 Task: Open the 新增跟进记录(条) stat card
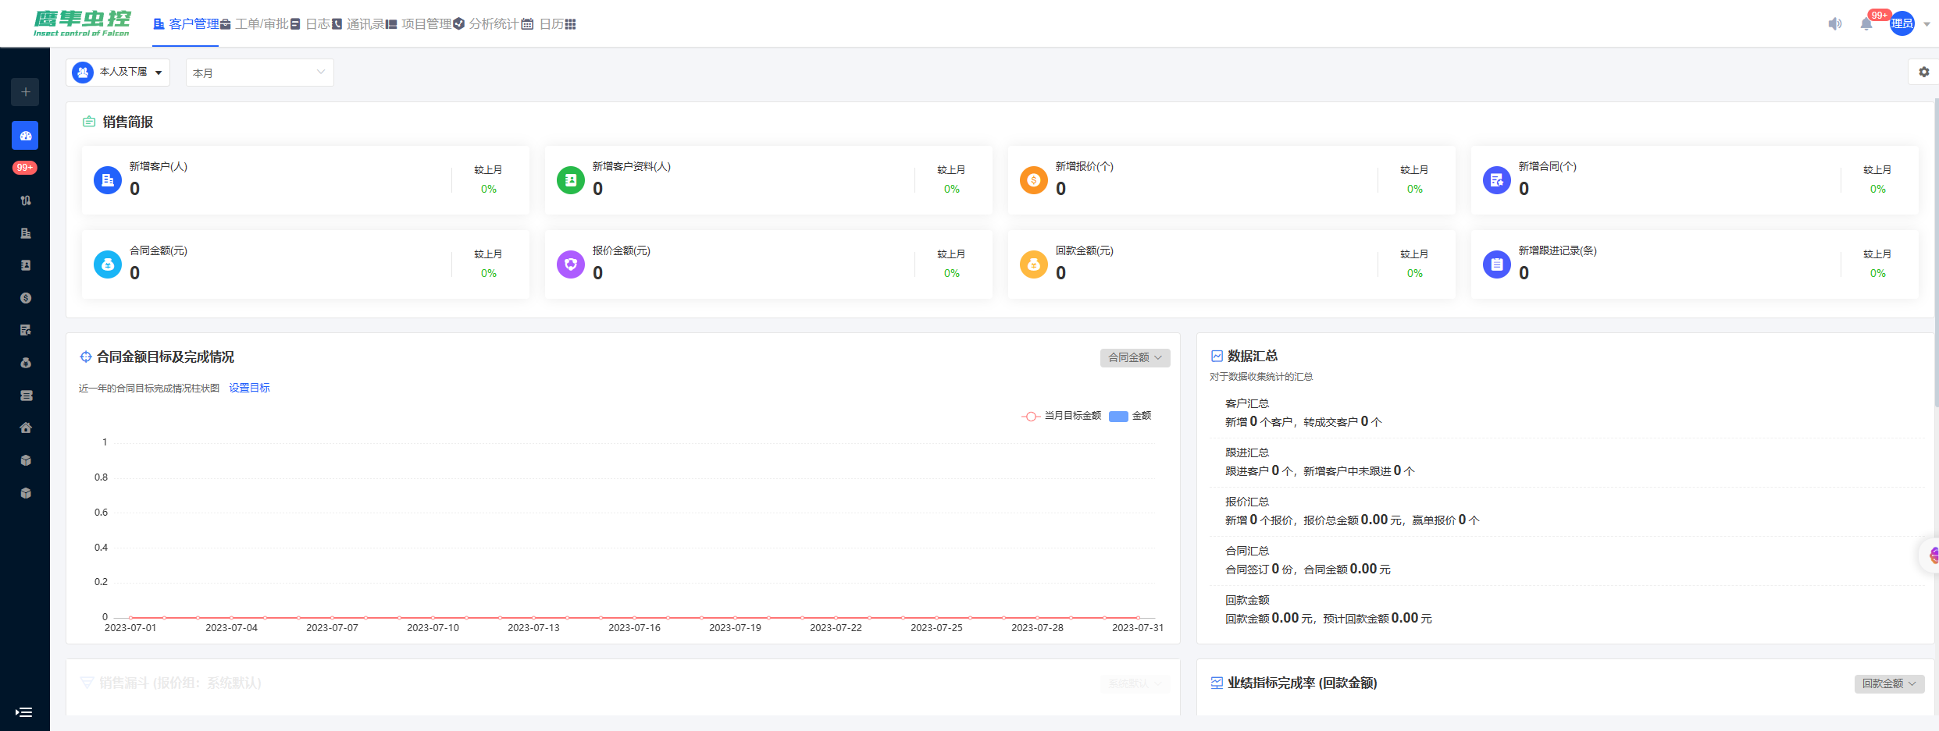pos(1695,264)
